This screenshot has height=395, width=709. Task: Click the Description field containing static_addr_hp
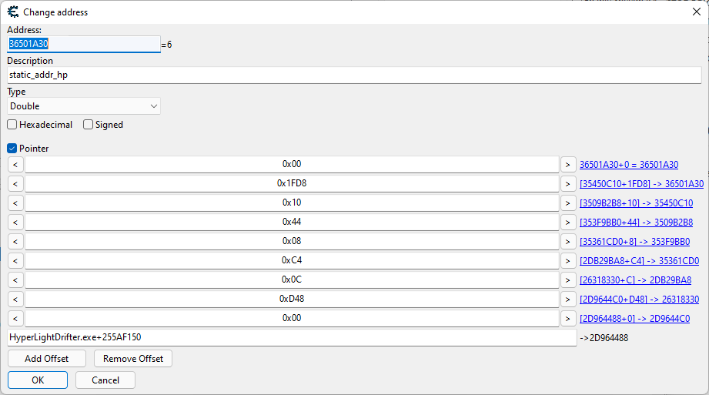click(x=354, y=75)
